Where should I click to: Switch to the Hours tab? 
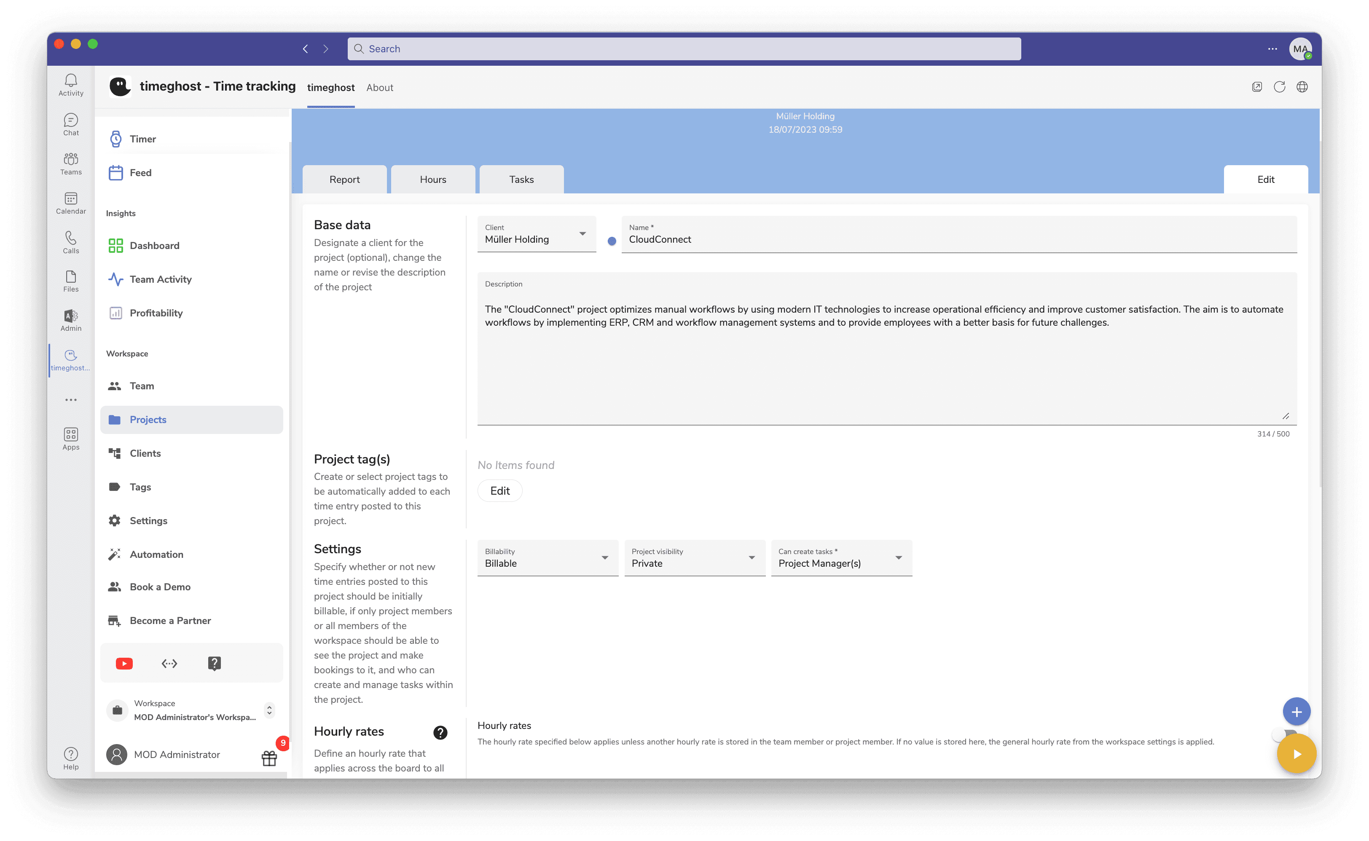coord(433,179)
